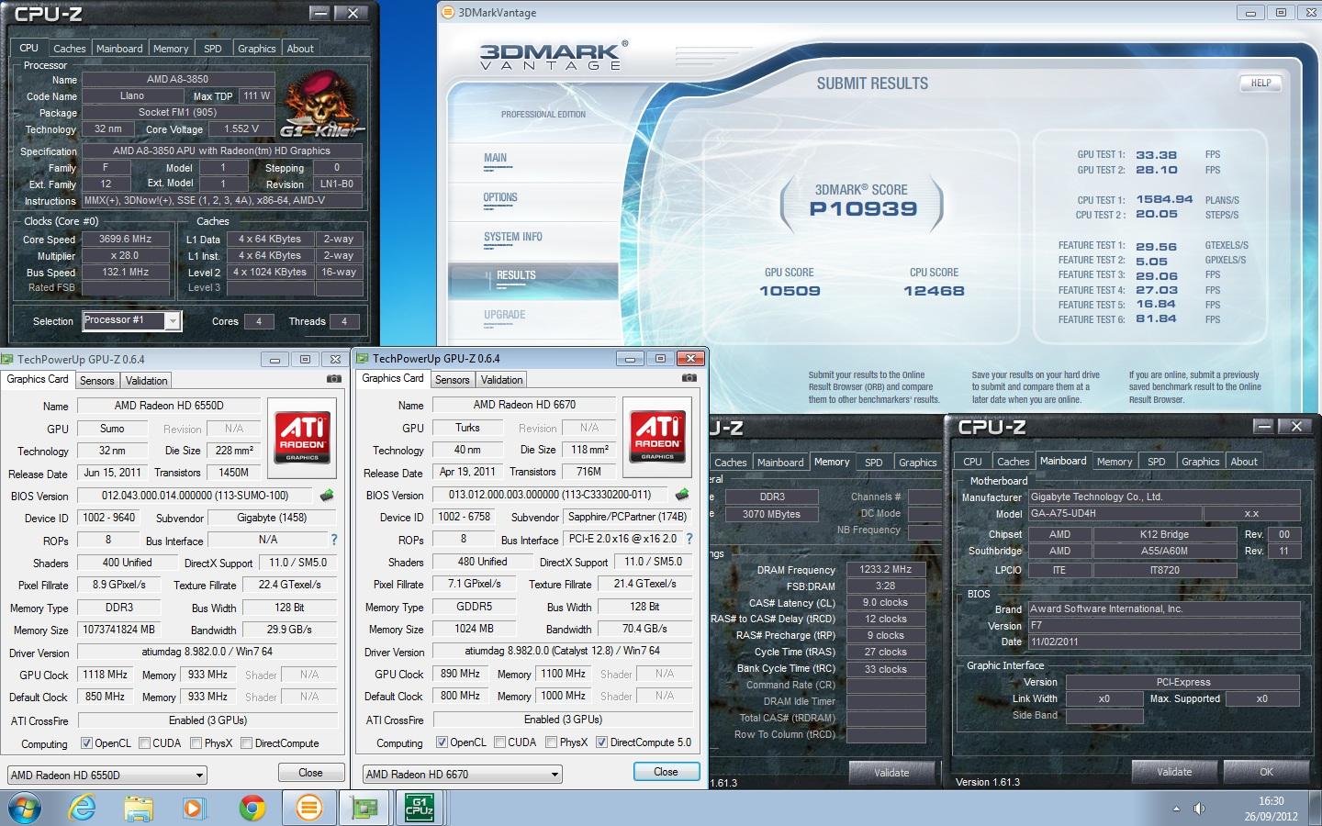The image size is (1322, 826).
Task: Toggle CUDA checkbox in HD 6670 window
Action: 499,742
